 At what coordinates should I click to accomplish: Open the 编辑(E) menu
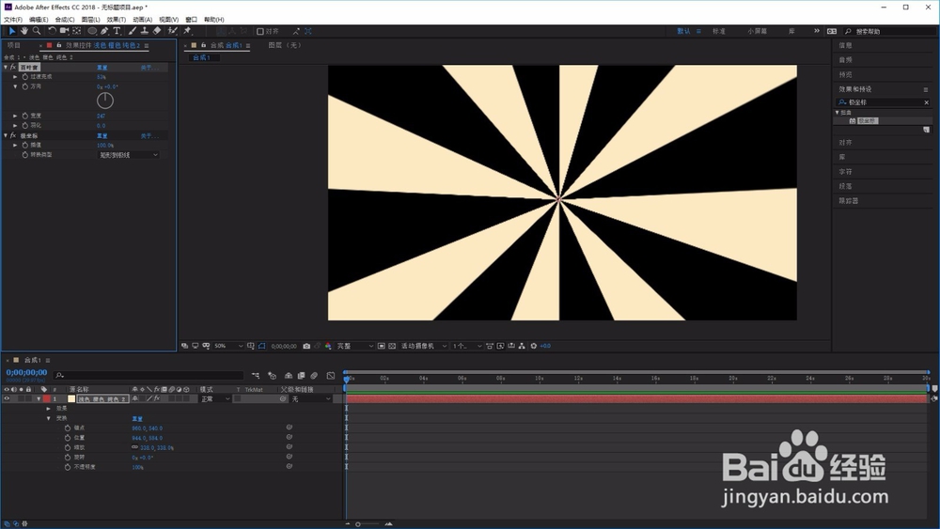[x=39, y=20]
